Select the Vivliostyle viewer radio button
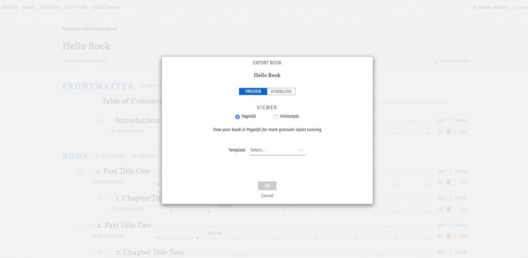This screenshot has height=258, width=528. 276,117
